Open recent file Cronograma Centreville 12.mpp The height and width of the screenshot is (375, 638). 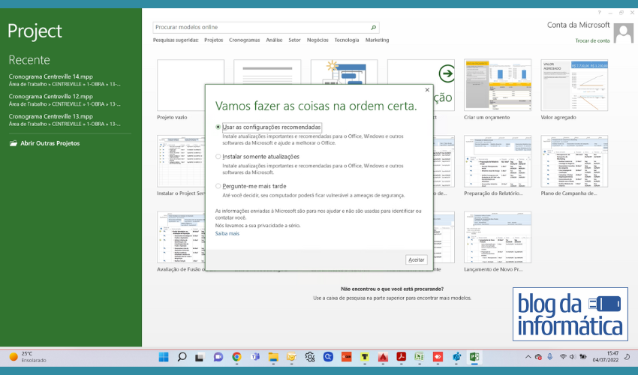65,100
